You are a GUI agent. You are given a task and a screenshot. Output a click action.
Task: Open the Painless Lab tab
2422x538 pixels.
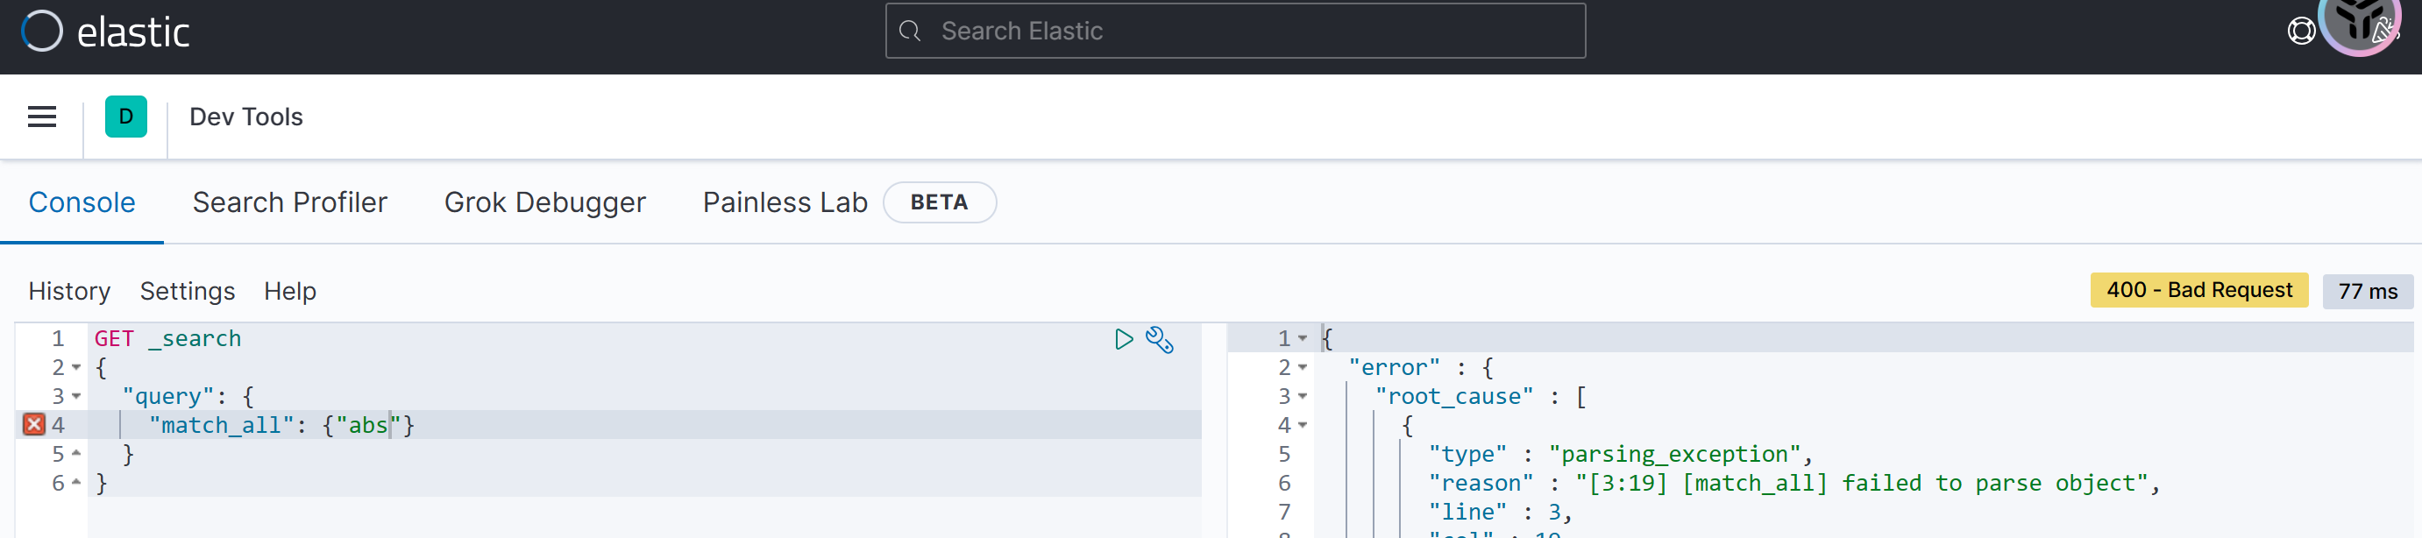785,202
